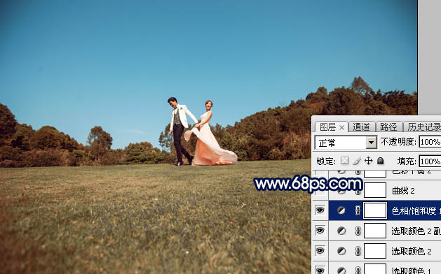Click mask link chain on 选取颜色 2 副本 layer
Viewport: 441px width, 274px height.
click(358, 231)
